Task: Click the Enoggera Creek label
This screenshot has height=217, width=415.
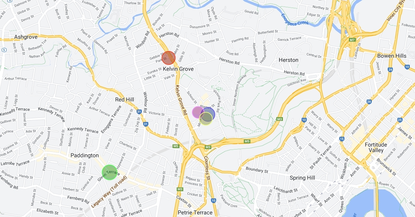Action: [294, 20]
